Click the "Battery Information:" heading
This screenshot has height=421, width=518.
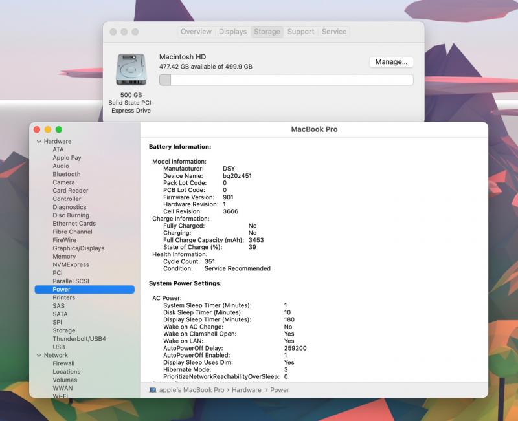coord(180,147)
